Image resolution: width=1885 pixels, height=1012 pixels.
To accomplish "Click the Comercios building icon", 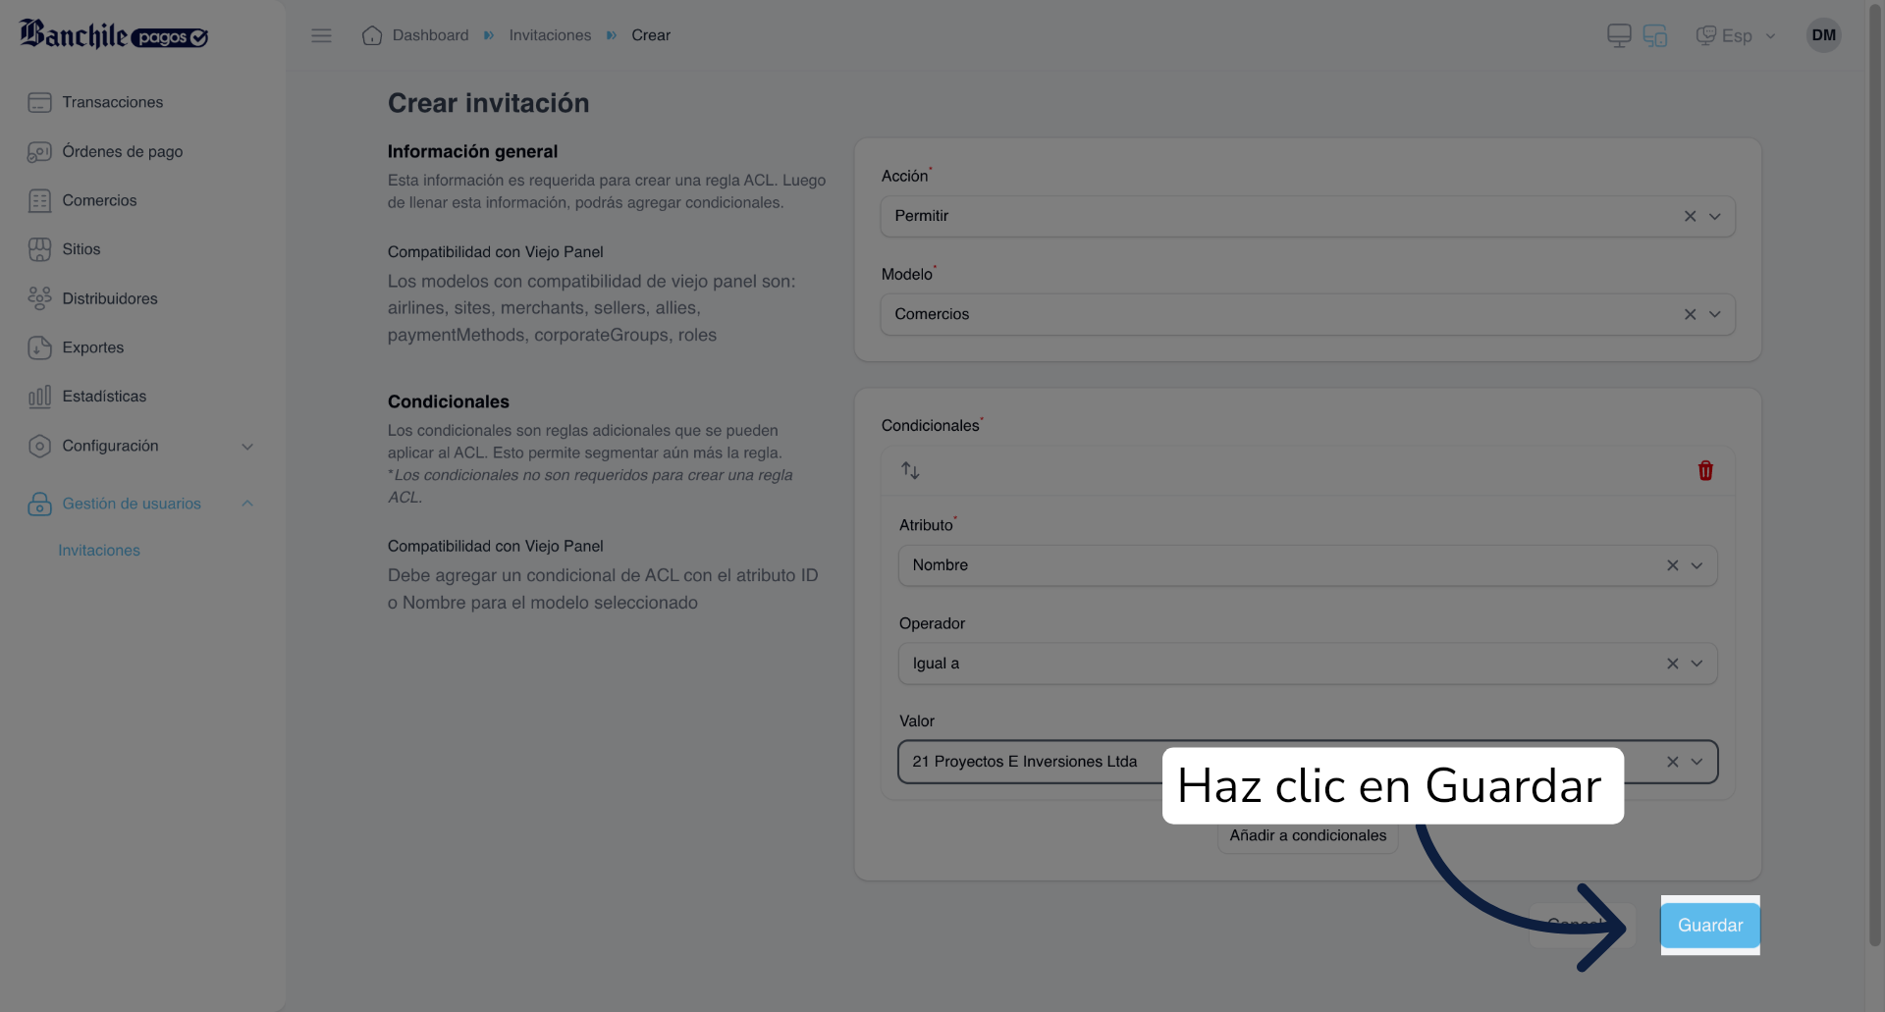I will 39,201.
